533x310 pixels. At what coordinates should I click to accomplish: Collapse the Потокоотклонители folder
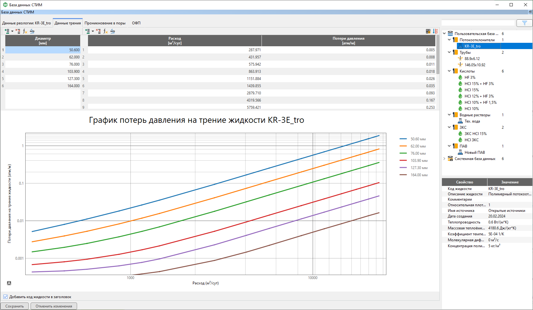click(x=449, y=40)
